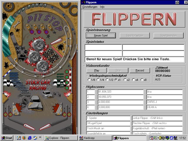
Task: Click the FLIPPERN logo banner
Action: click(134, 19)
